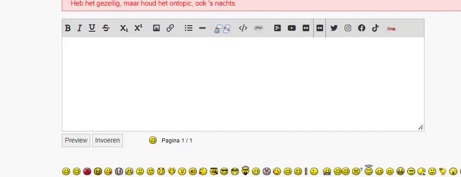Insert a hyperlink with the chain icon
The image size is (461, 177).
point(170,28)
